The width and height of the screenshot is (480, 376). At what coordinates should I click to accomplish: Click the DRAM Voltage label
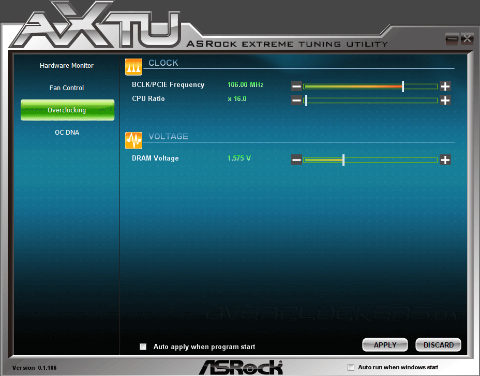point(155,158)
